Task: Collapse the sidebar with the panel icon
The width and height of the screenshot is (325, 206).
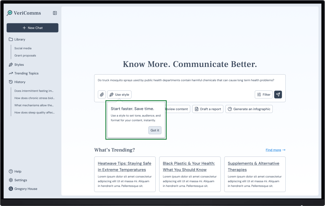Action: 55,13
